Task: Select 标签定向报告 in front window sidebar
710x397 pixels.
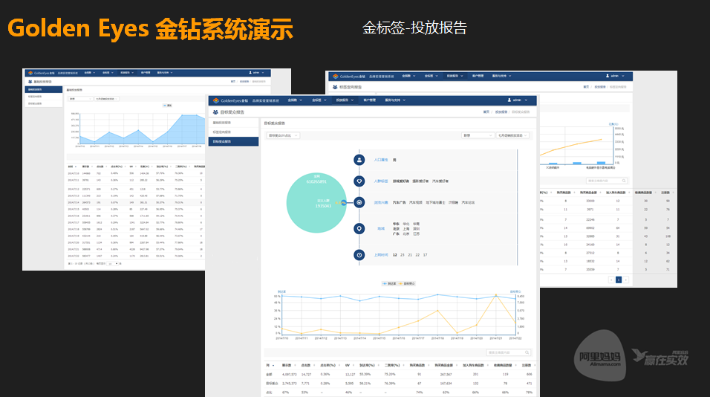Action: tap(234, 132)
